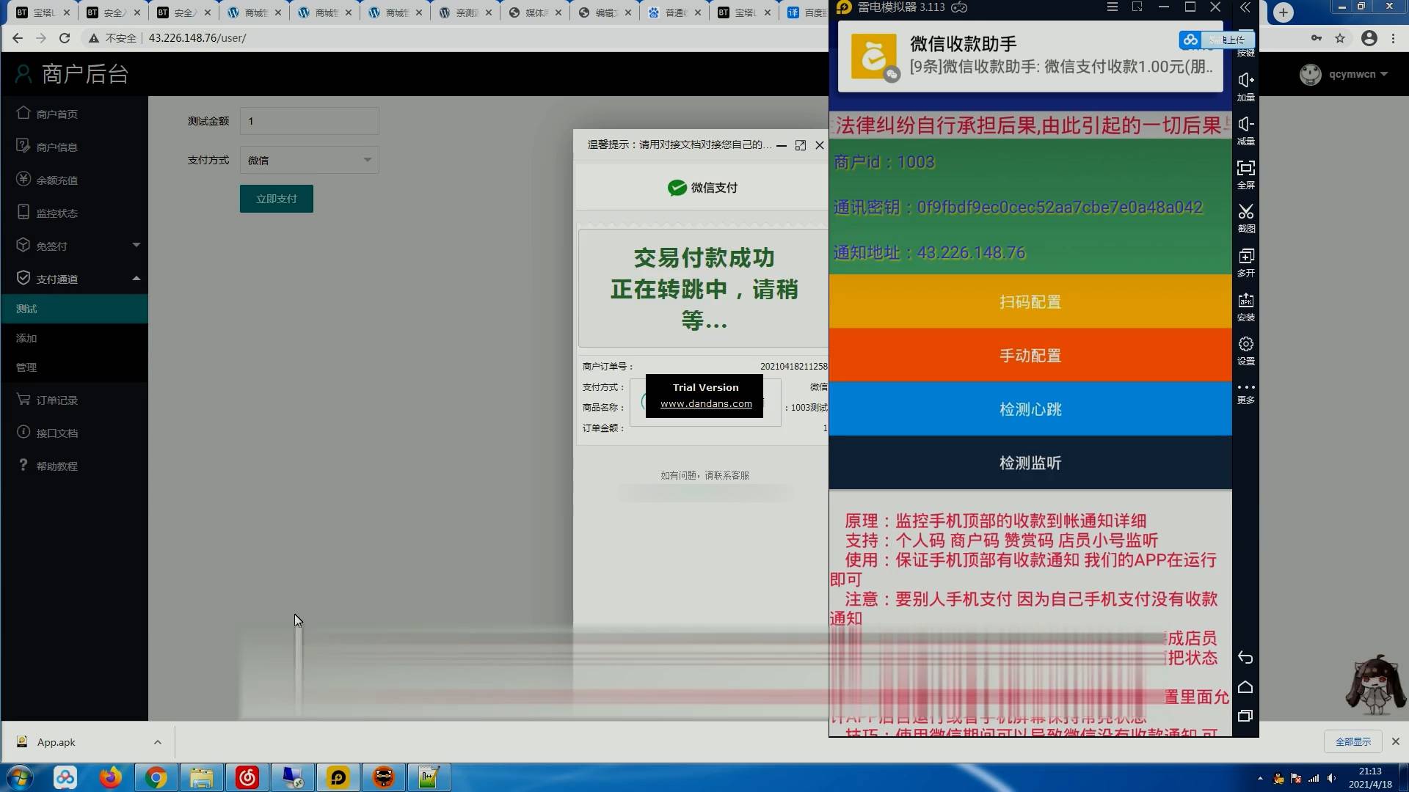The width and height of the screenshot is (1409, 792).
Task: Maximize the 温馨提示 payment dialog
Action: 801,145
